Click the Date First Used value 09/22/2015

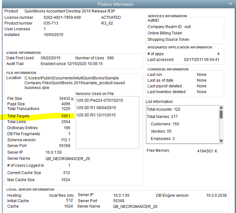point(51,58)
